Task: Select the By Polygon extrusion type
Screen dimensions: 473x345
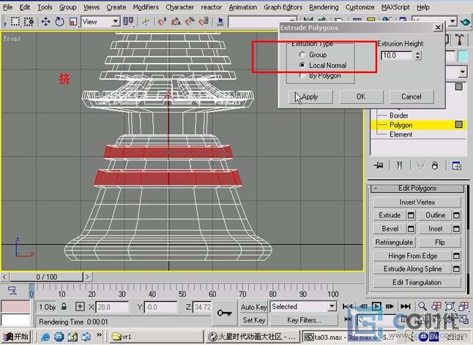Action: (302, 75)
